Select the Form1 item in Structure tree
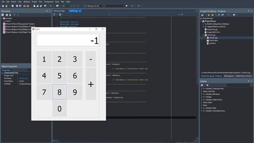Viewport: 254px width, 143px height. (8, 21)
